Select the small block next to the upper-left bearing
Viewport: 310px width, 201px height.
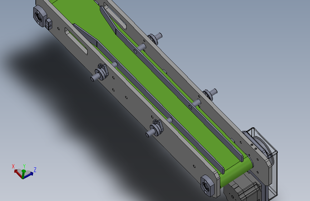click(x=49, y=24)
